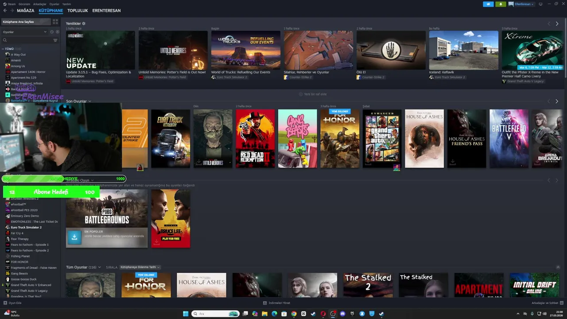Click the Oyun Ekle plus icon

coord(5,303)
